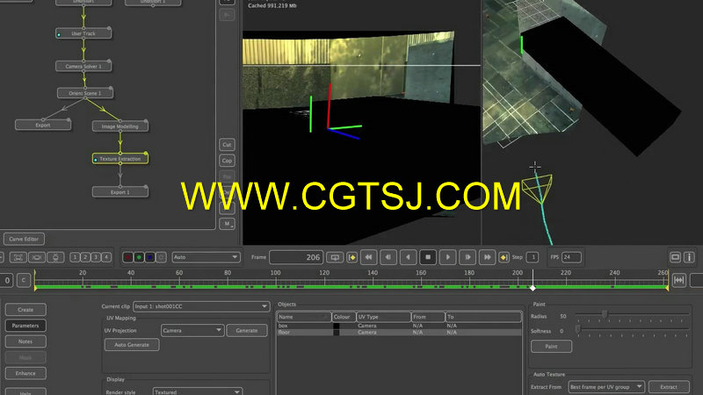The height and width of the screenshot is (395, 703).
Task: Select the Orient Scene 1 node
Action: pos(84,93)
